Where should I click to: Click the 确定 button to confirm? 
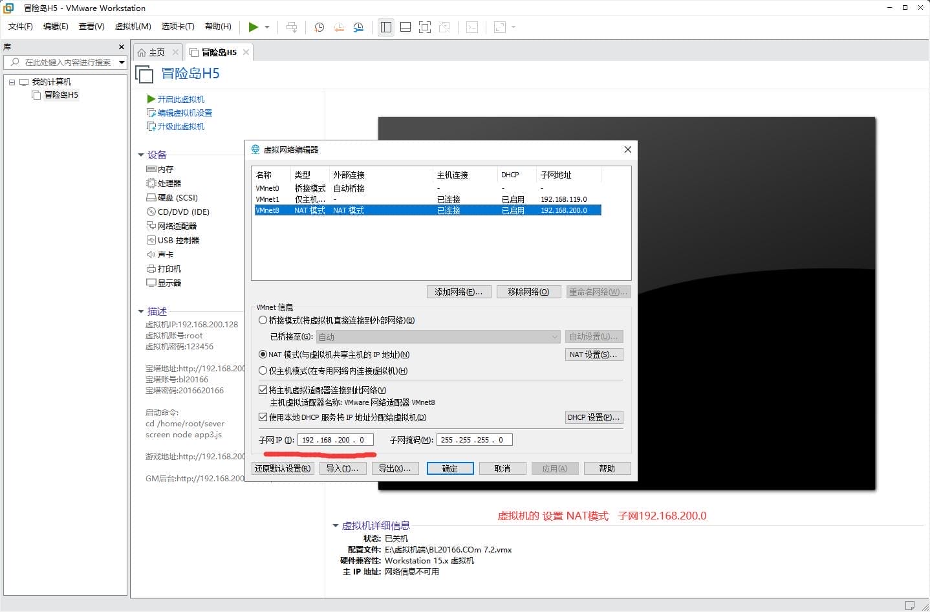(449, 468)
